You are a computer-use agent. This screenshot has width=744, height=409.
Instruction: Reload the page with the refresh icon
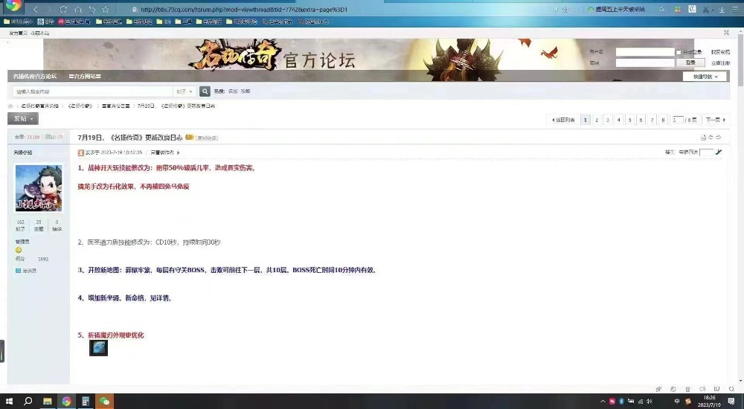(63, 9)
